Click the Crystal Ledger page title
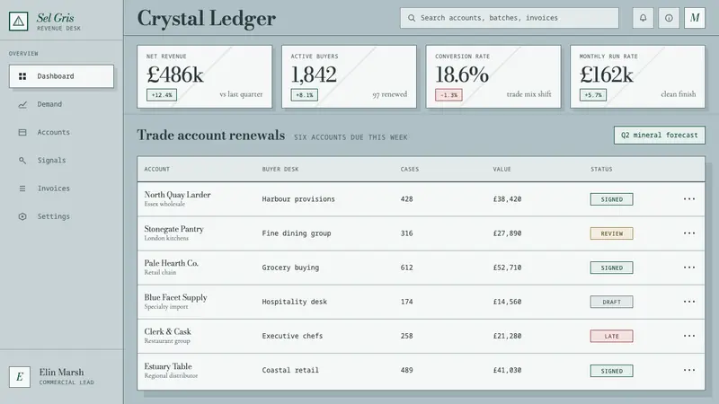This screenshot has height=404, width=719. coord(207,19)
